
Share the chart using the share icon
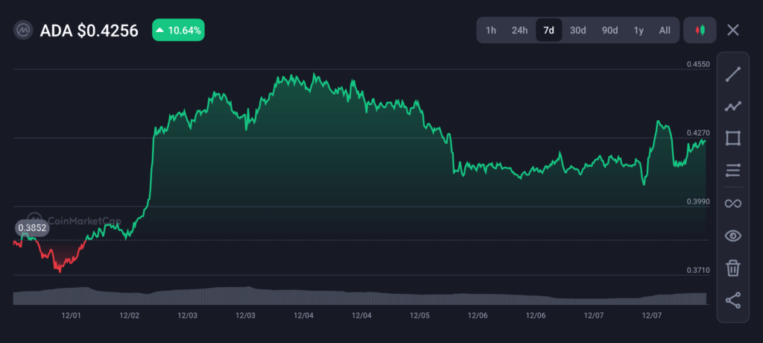point(733,300)
